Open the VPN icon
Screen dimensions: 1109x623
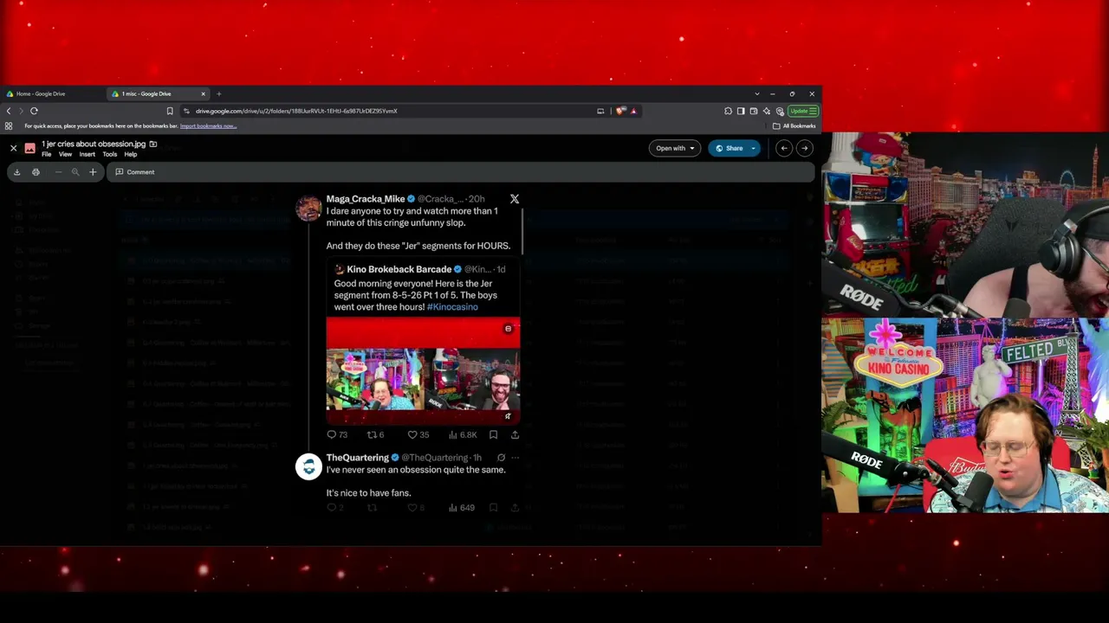780,111
